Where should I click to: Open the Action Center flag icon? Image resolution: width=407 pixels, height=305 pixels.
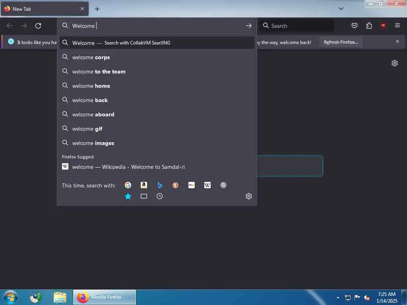click(357, 297)
